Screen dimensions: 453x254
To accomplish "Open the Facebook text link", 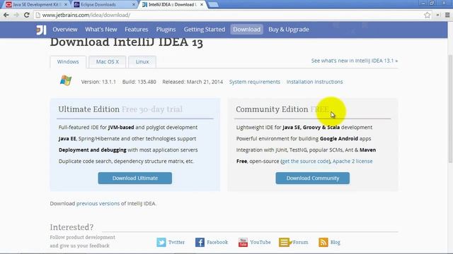I will (x=217, y=242).
